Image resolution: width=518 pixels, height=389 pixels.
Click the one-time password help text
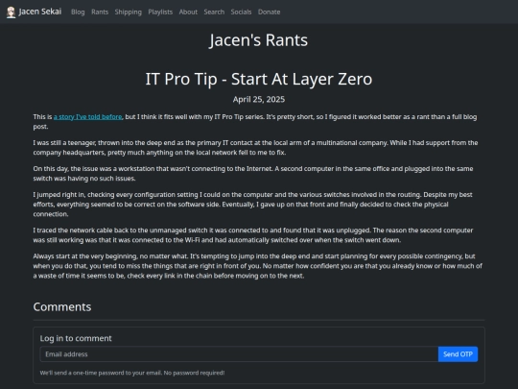click(x=132, y=373)
